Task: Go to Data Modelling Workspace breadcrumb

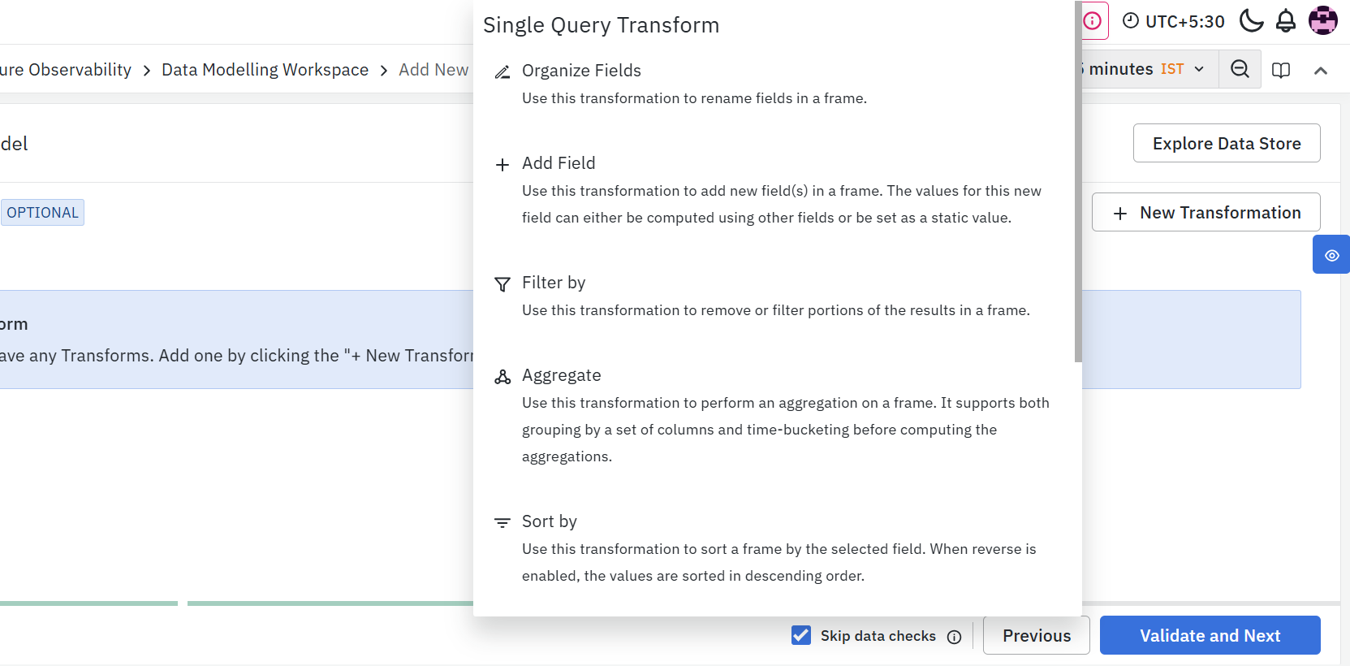Action: [x=265, y=70]
